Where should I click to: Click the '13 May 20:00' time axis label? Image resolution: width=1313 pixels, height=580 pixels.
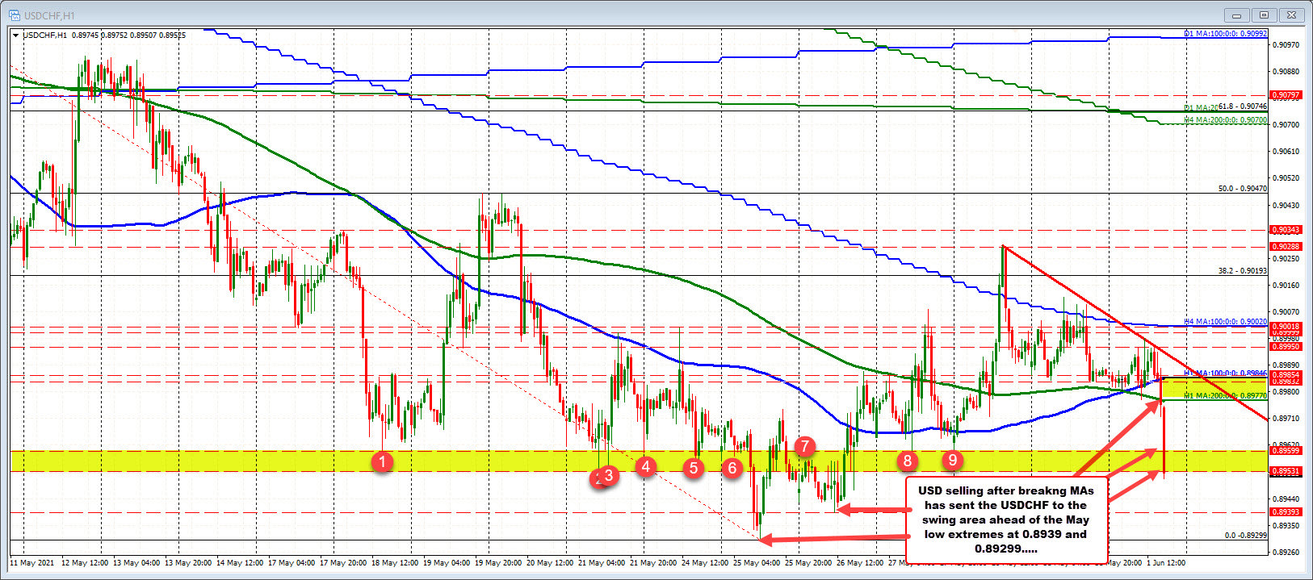pos(187,562)
